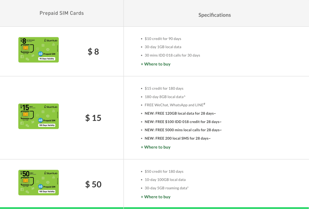Click the $50 StarHub SIM card image

point(39,182)
